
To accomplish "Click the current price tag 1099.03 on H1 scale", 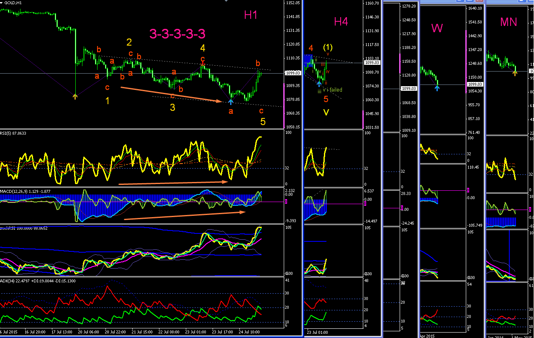I will coord(293,73).
